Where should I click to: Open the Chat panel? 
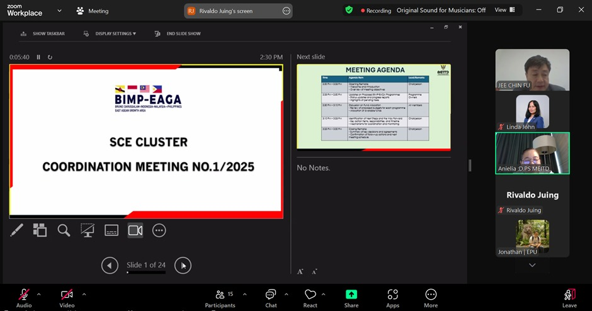tap(271, 298)
